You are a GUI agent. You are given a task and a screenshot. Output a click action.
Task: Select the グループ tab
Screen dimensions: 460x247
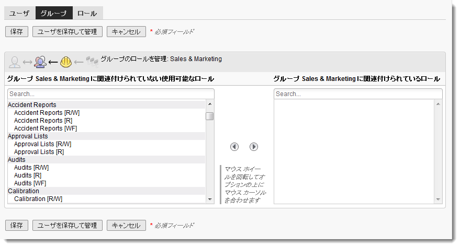tap(54, 13)
